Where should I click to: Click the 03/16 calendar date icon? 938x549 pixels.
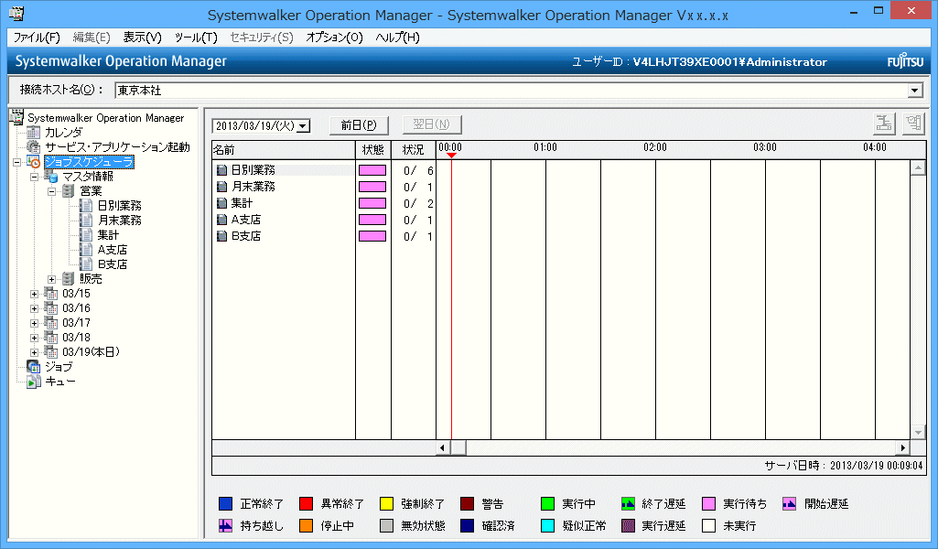[51, 308]
